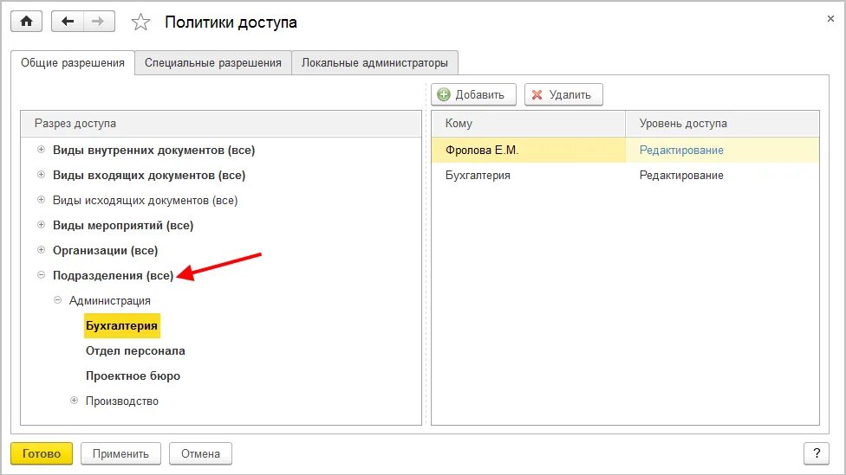The height and width of the screenshot is (475, 846).
Task: Expand Виды исходящих документов (все)
Action: coord(41,200)
